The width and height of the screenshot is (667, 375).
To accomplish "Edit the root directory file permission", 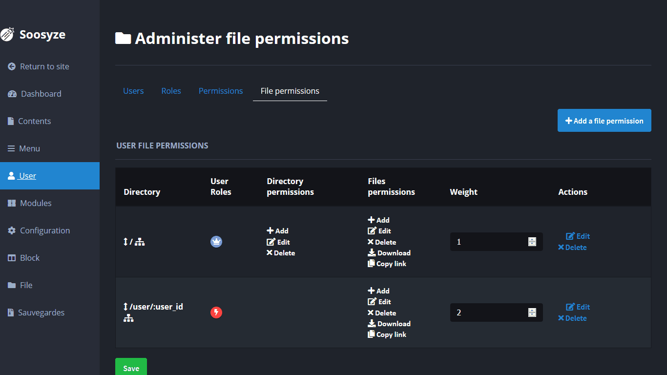I will 578,236.
